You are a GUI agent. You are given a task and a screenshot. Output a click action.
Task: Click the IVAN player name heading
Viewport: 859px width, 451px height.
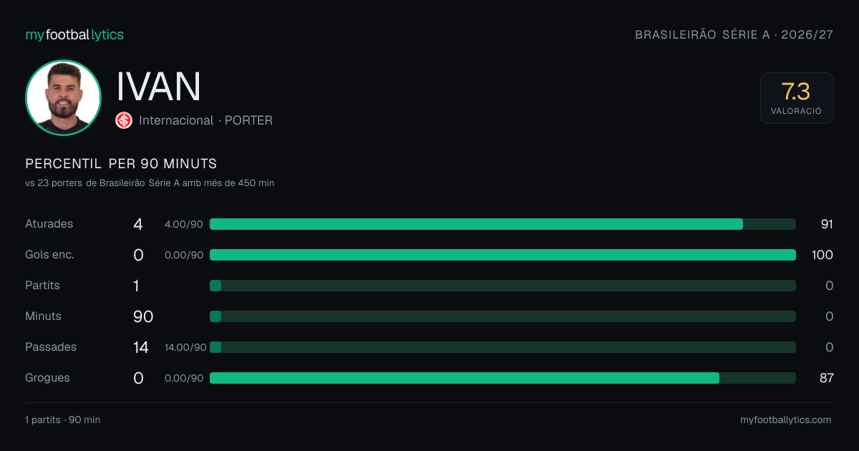[159, 87]
